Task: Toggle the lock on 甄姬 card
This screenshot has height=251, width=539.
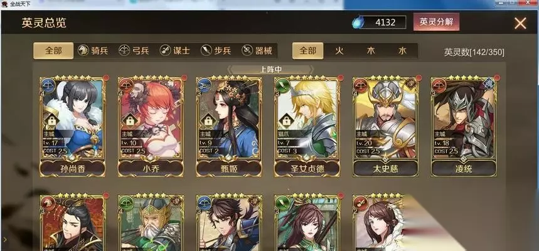Action: pos(208,120)
